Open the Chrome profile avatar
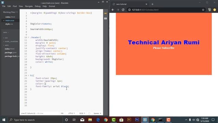Viewport: 218px width, 123px height. tap(215, 10)
